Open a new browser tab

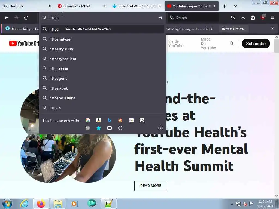[225, 6]
